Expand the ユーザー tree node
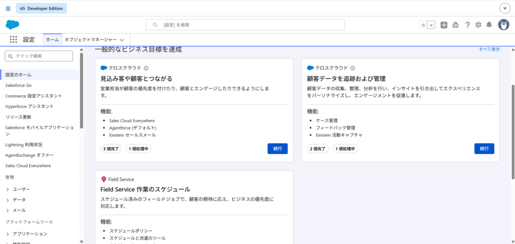This screenshot has height=244, width=515. 8,190
